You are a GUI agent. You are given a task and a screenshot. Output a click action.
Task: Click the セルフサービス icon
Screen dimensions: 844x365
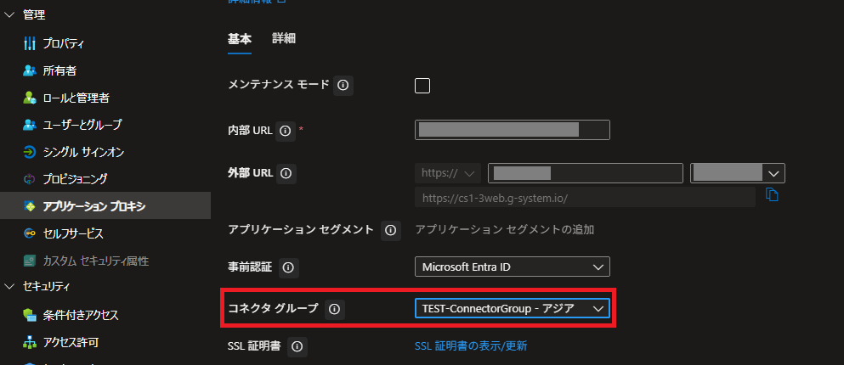pos(30,233)
